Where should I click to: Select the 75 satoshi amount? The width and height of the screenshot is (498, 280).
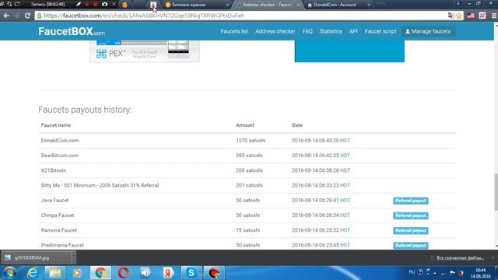point(247,230)
